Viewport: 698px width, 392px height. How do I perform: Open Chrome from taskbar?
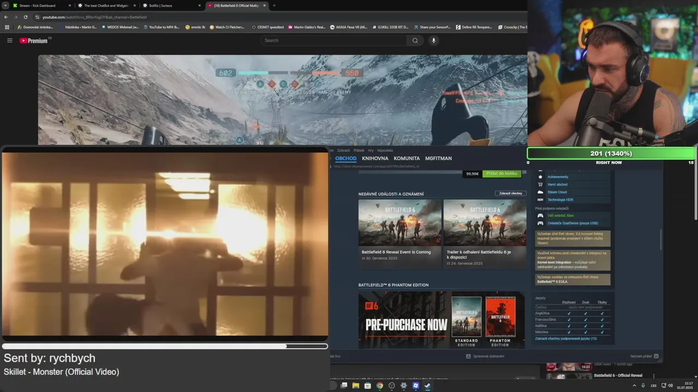point(380,385)
